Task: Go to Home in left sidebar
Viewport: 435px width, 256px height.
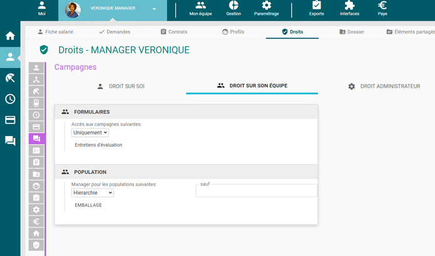Action: tap(10, 36)
